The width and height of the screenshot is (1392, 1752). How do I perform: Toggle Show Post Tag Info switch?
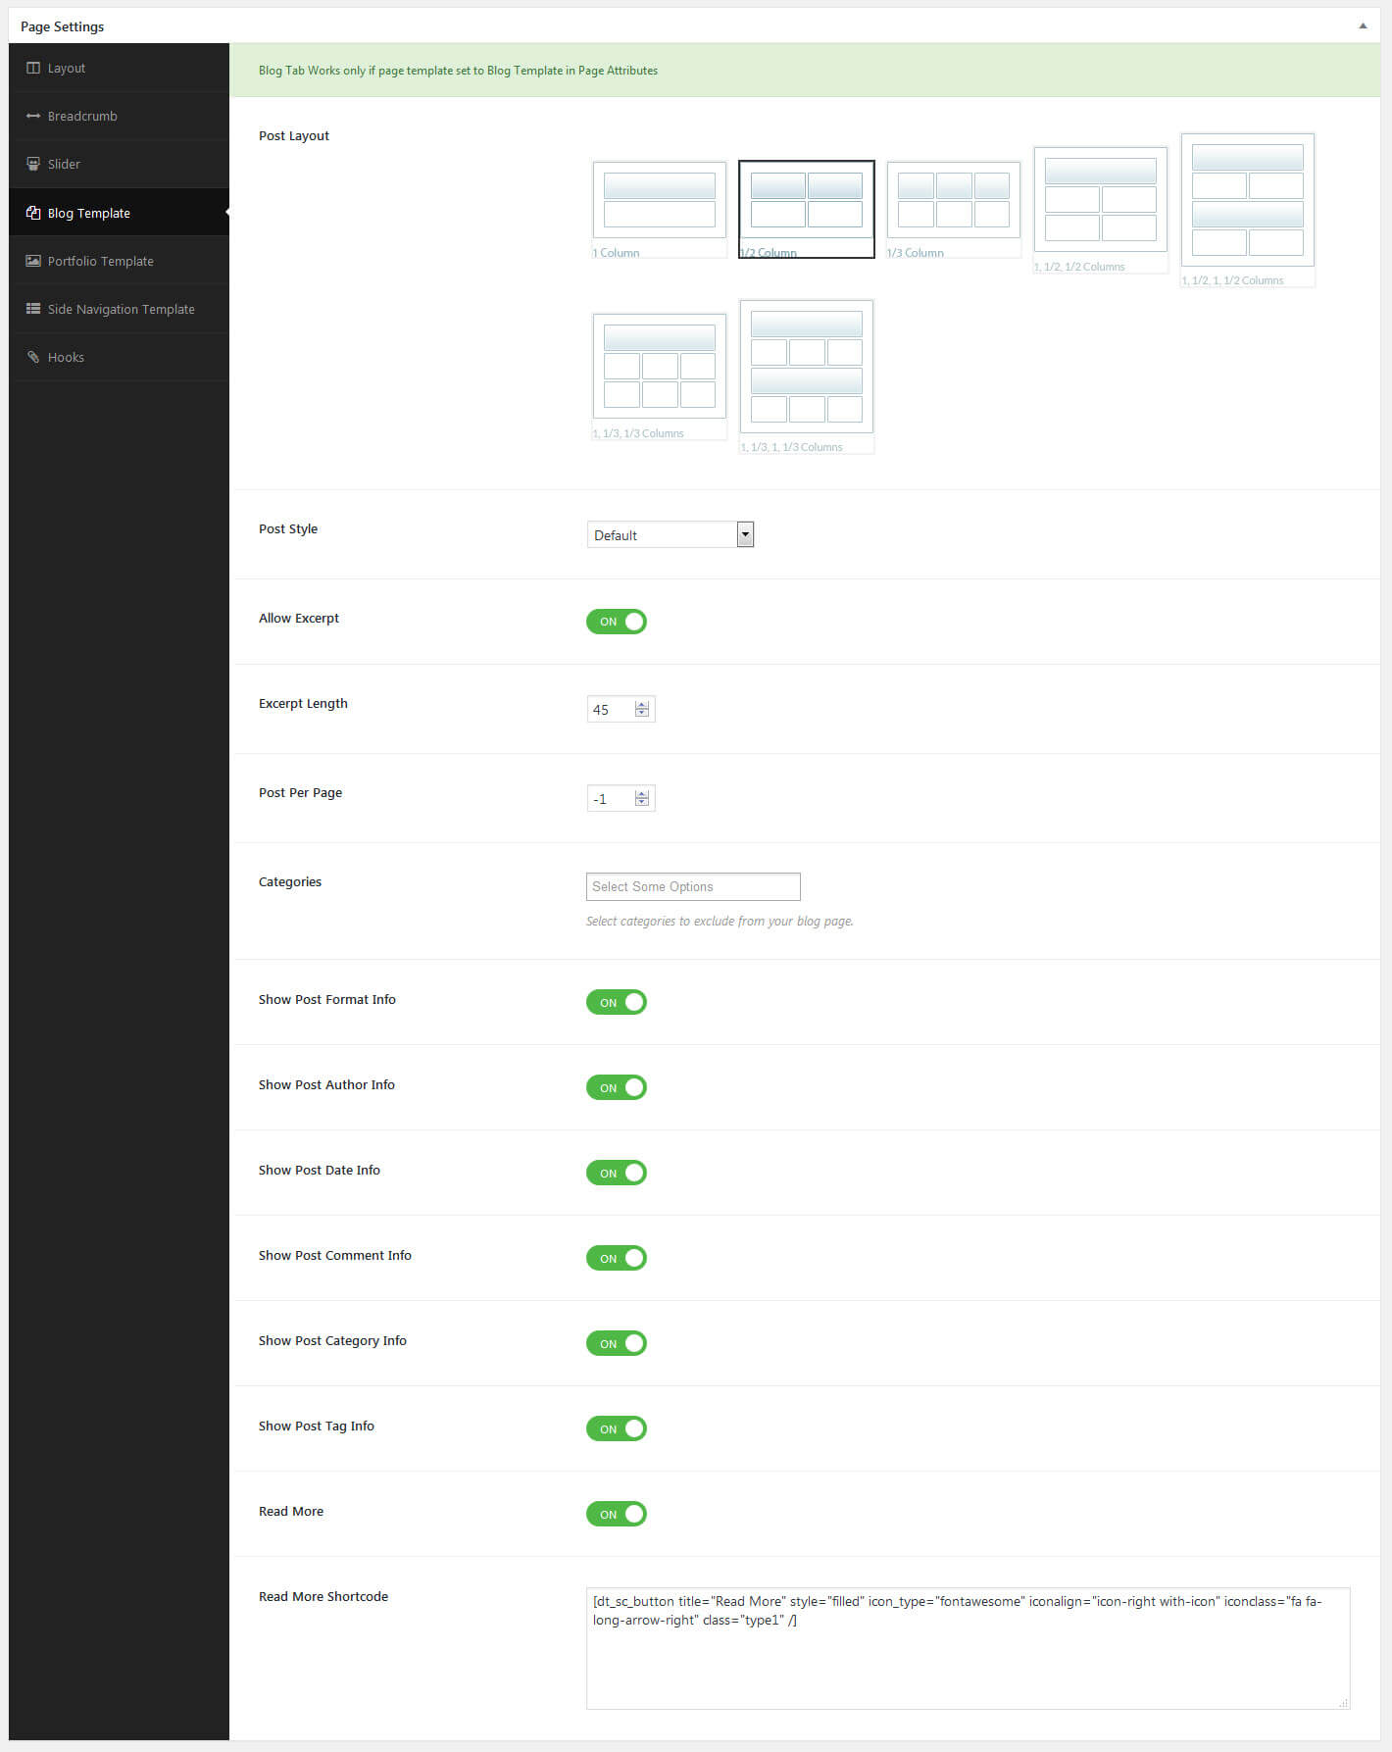click(617, 1428)
